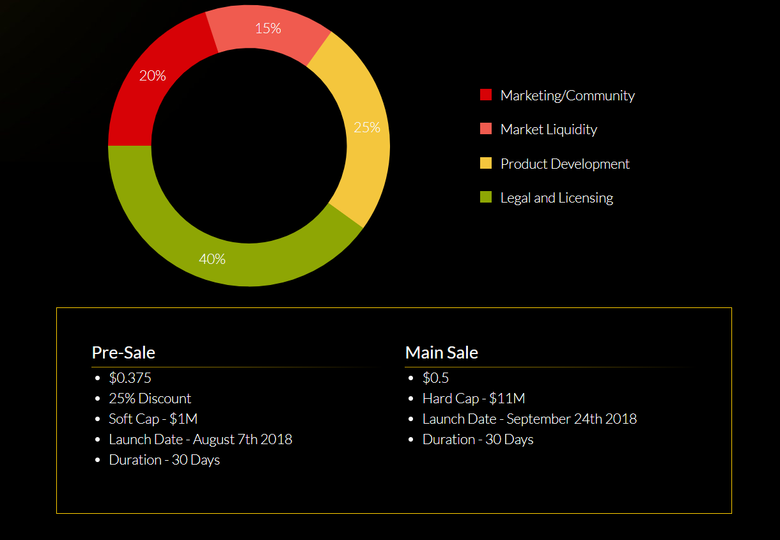Screen dimensions: 780x540
Task: Select the Marketing/Community legend label
Action: 567,95
